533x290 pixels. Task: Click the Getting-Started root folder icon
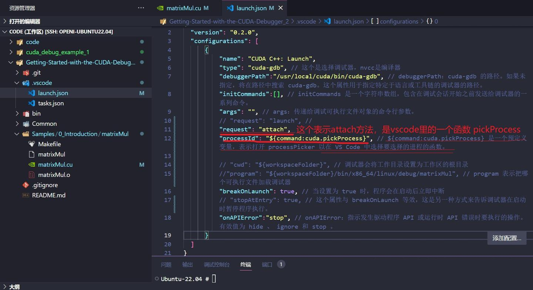(x=20, y=62)
